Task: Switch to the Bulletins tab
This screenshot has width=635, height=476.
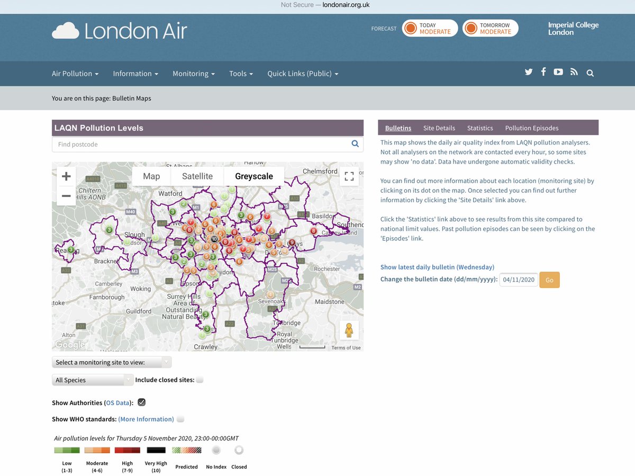Action: click(x=398, y=128)
